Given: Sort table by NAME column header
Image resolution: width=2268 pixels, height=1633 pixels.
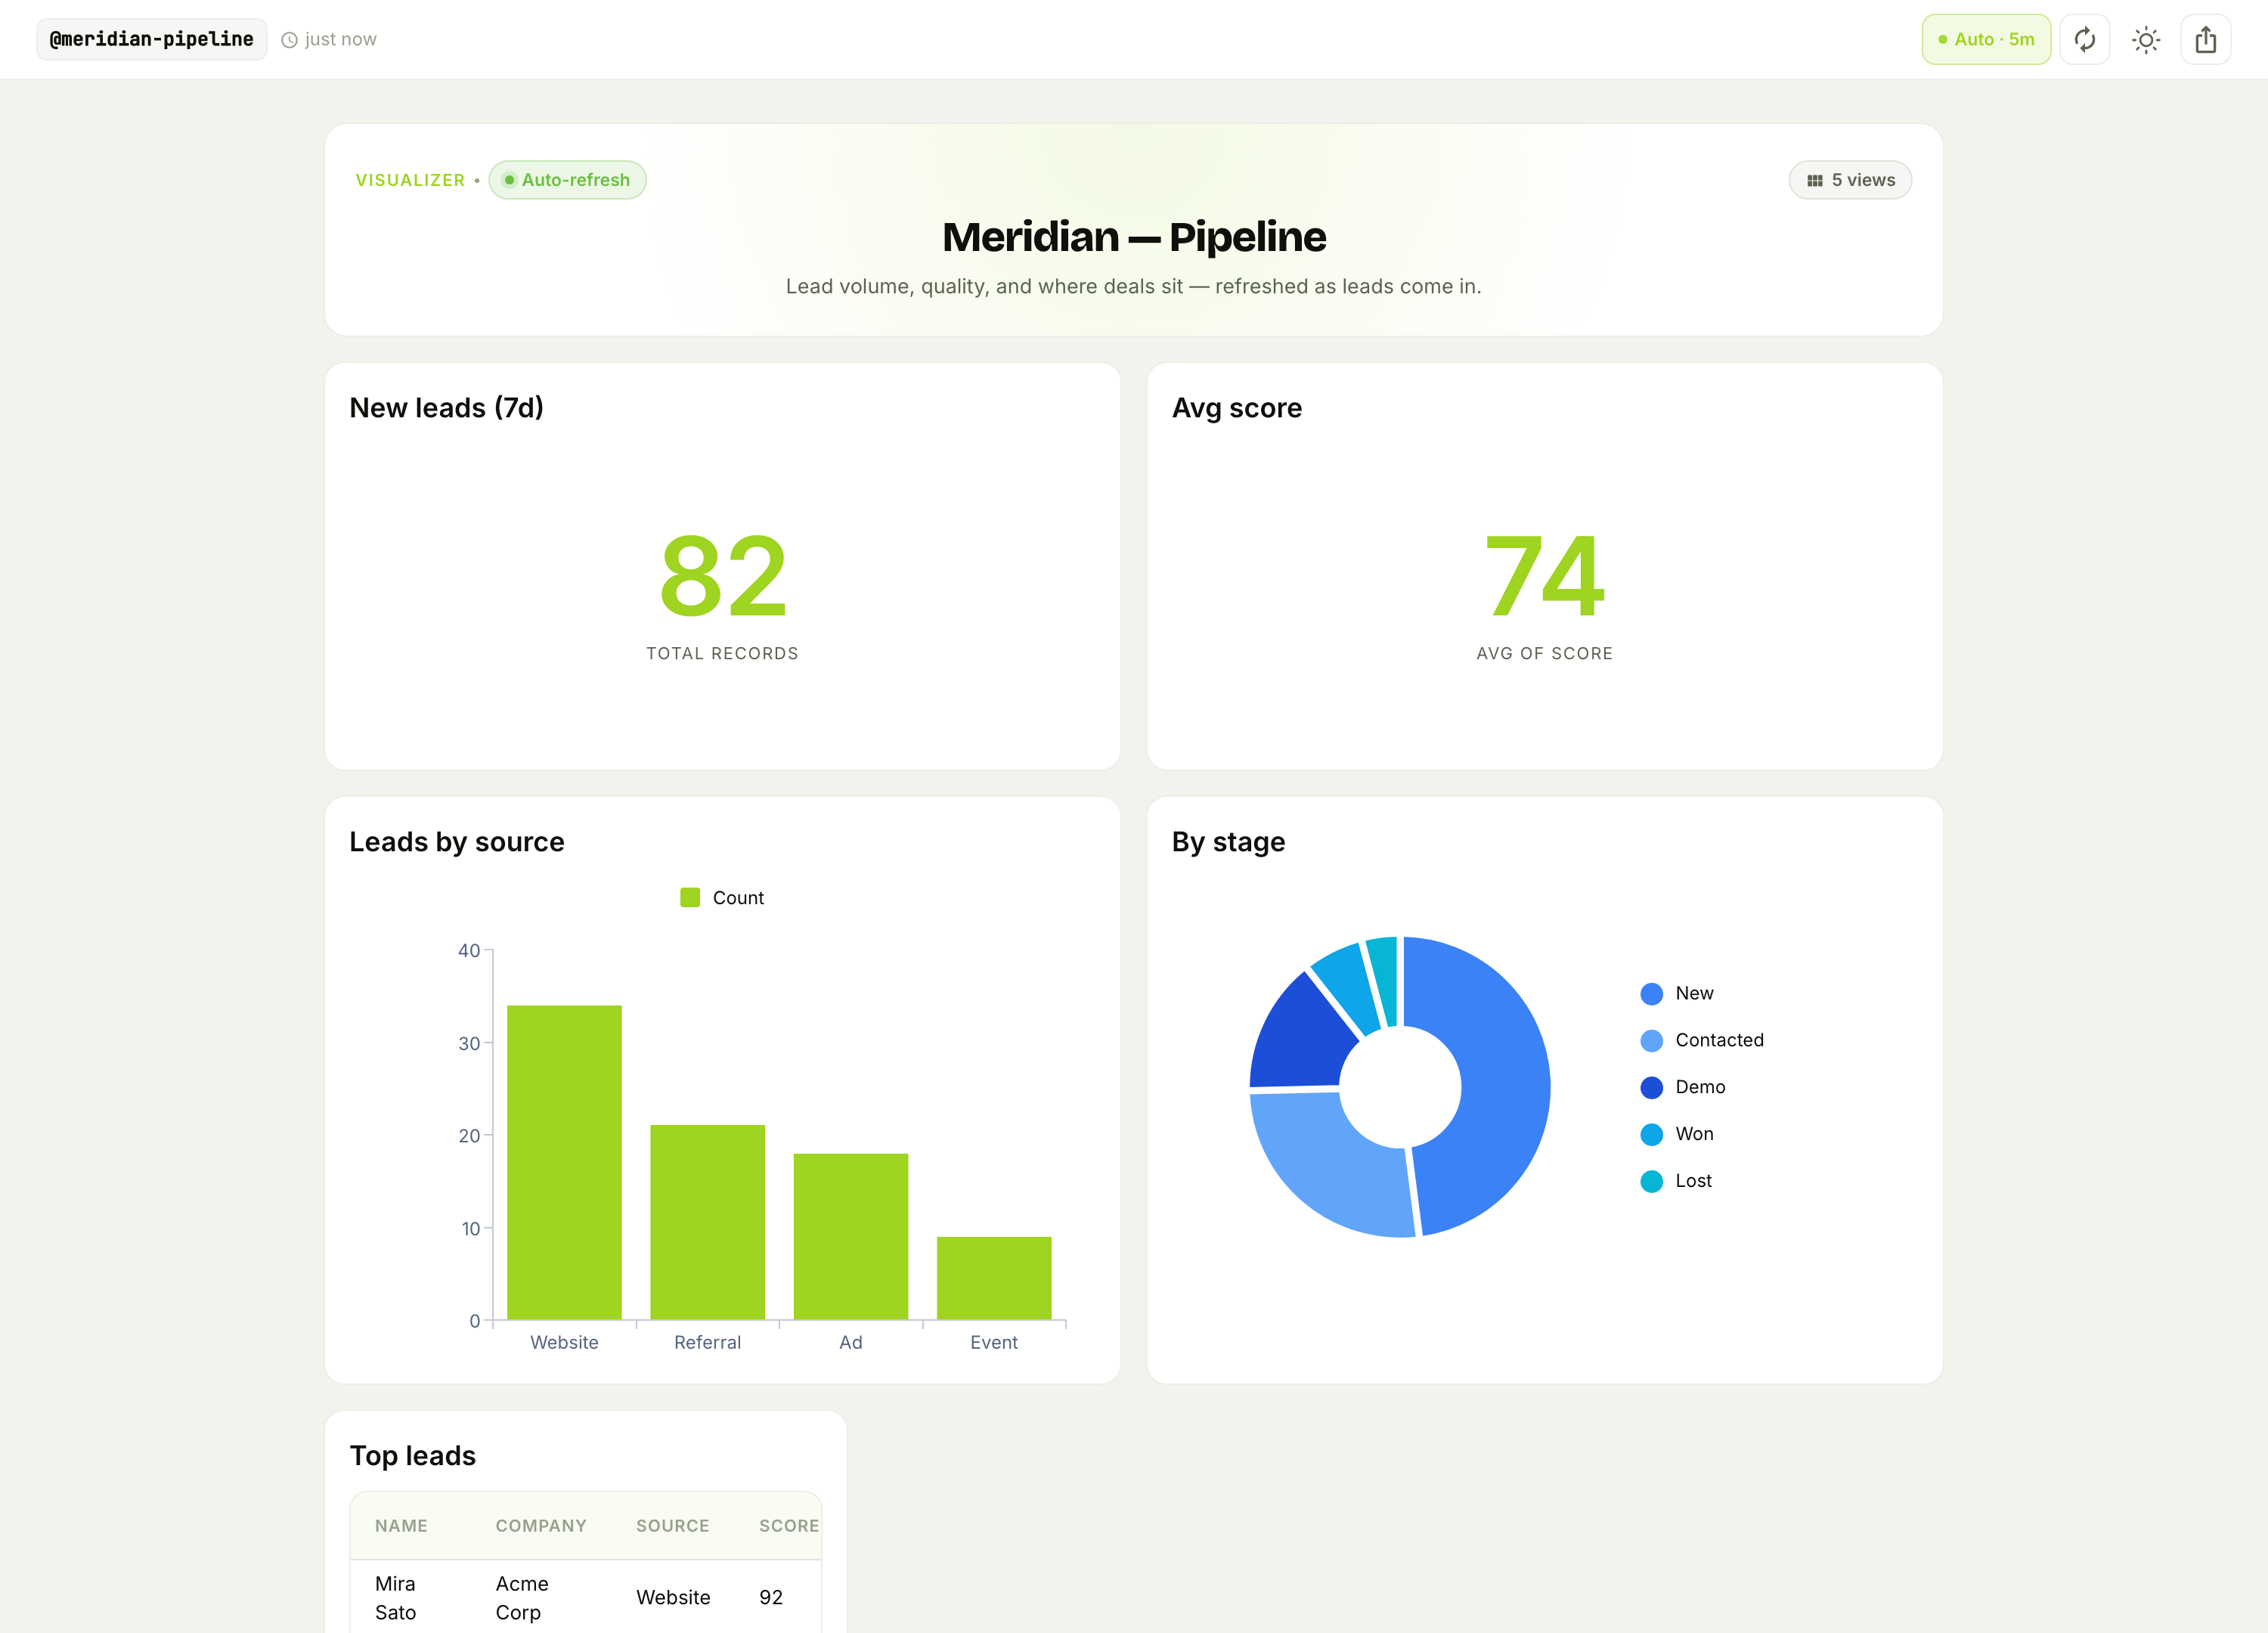Looking at the screenshot, I should [401, 1525].
